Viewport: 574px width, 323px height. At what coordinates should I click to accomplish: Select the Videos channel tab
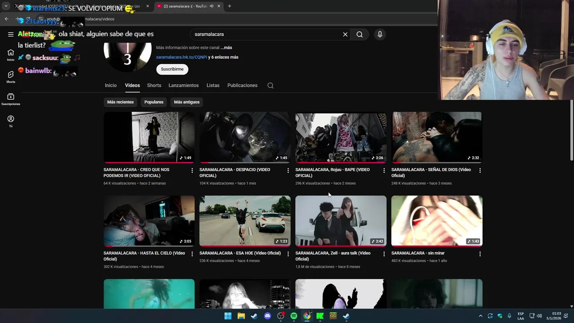click(132, 85)
